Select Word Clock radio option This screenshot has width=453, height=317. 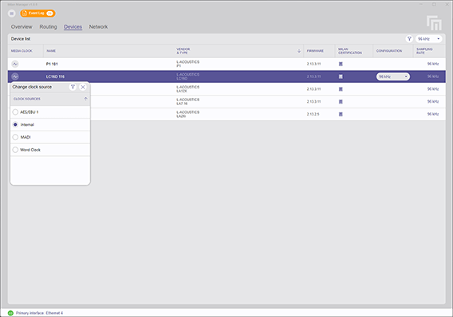[x=15, y=150]
